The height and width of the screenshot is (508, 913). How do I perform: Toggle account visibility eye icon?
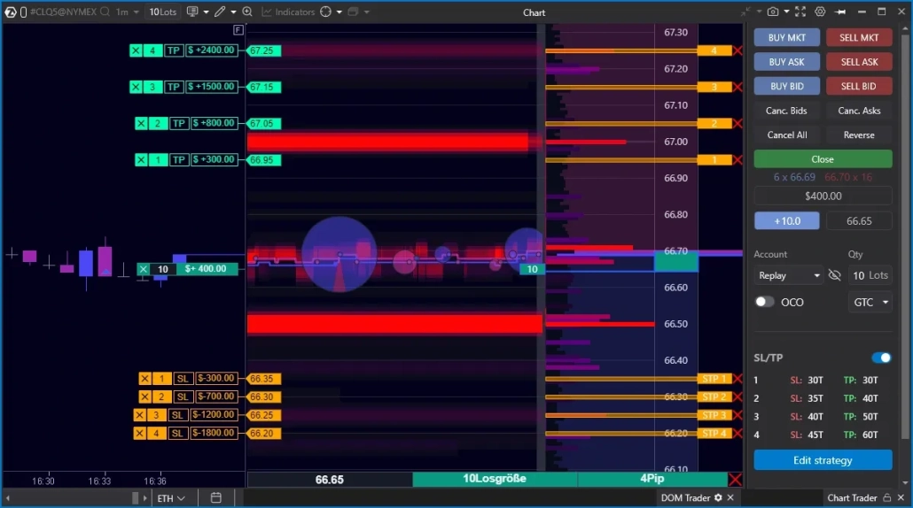click(834, 275)
